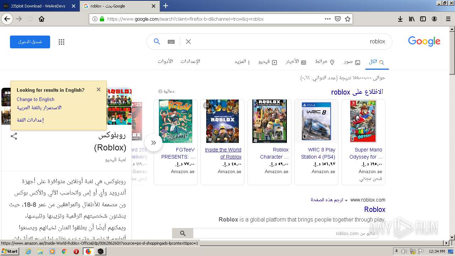455x256 pixels.
Task: Click continue in Arabic link
Action: click(x=39, y=107)
